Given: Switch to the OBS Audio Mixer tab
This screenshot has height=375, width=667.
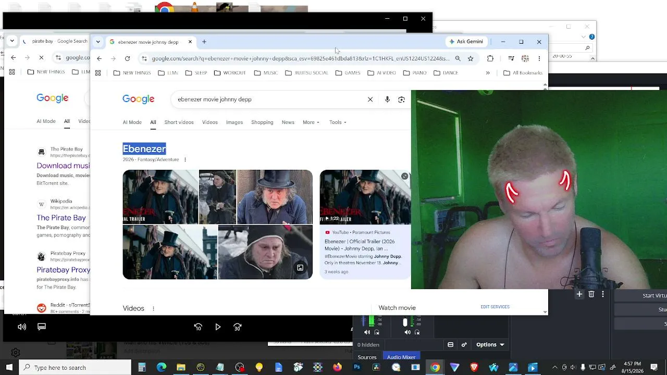Looking at the screenshot, I should pos(401,357).
